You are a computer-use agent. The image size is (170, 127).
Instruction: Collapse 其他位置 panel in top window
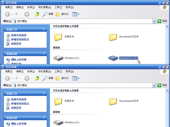tap(44, 54)
